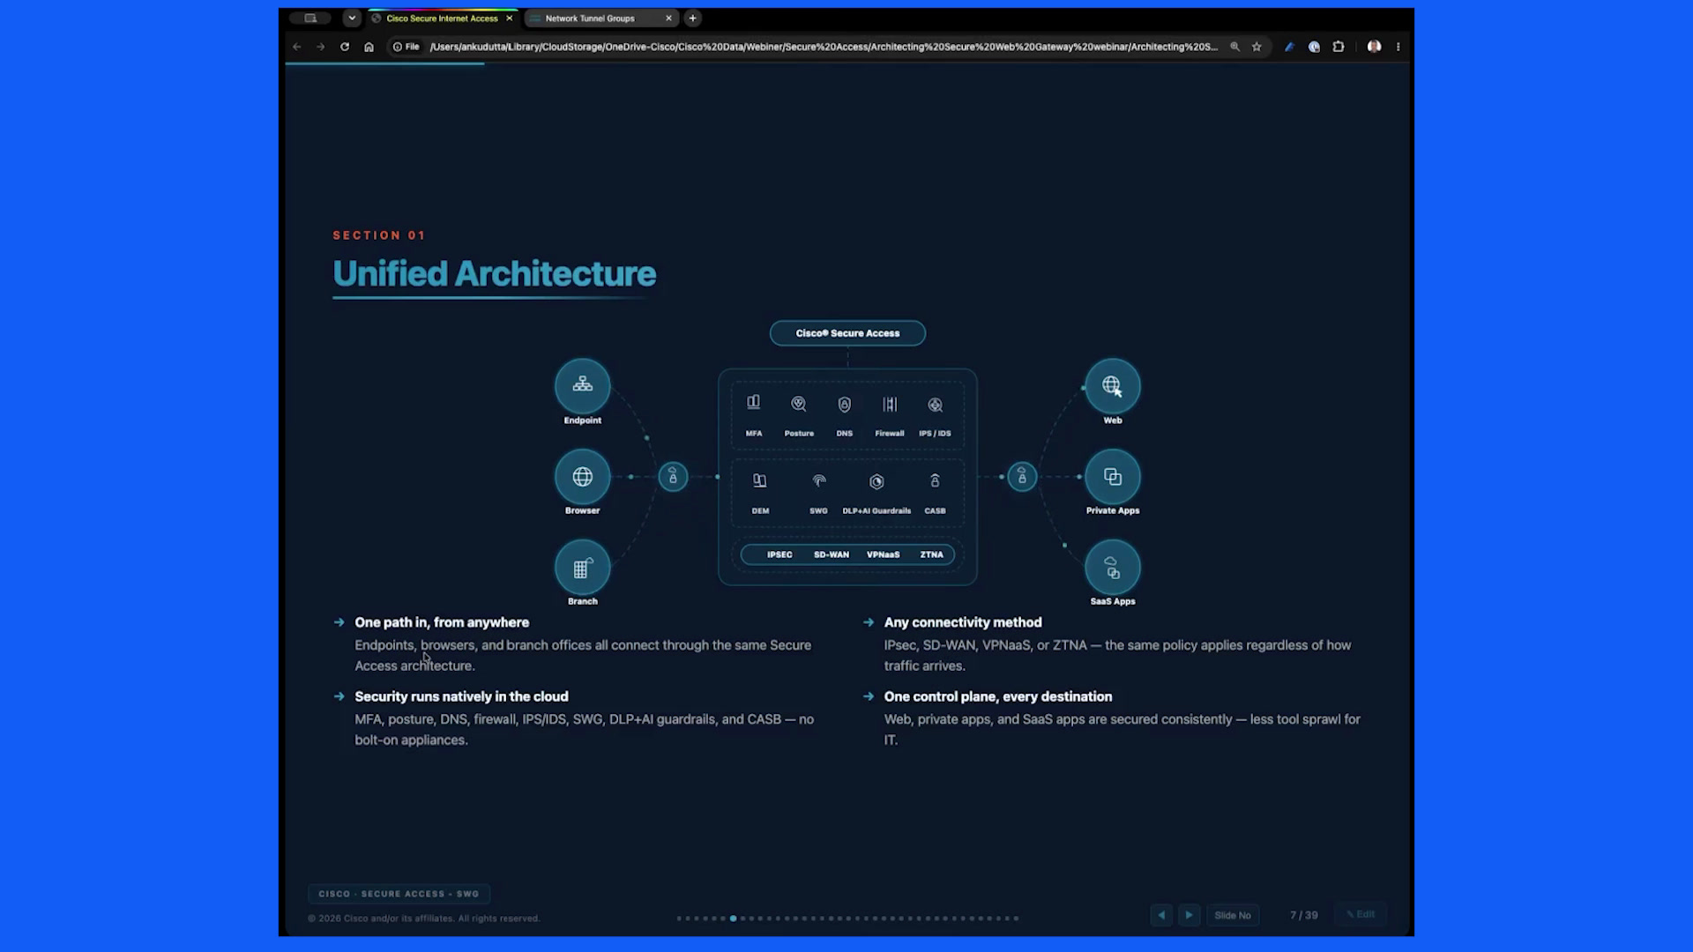The image size is (1693, 952).
Task: Click the SWG icon in diagram
Action: [819, 480]
